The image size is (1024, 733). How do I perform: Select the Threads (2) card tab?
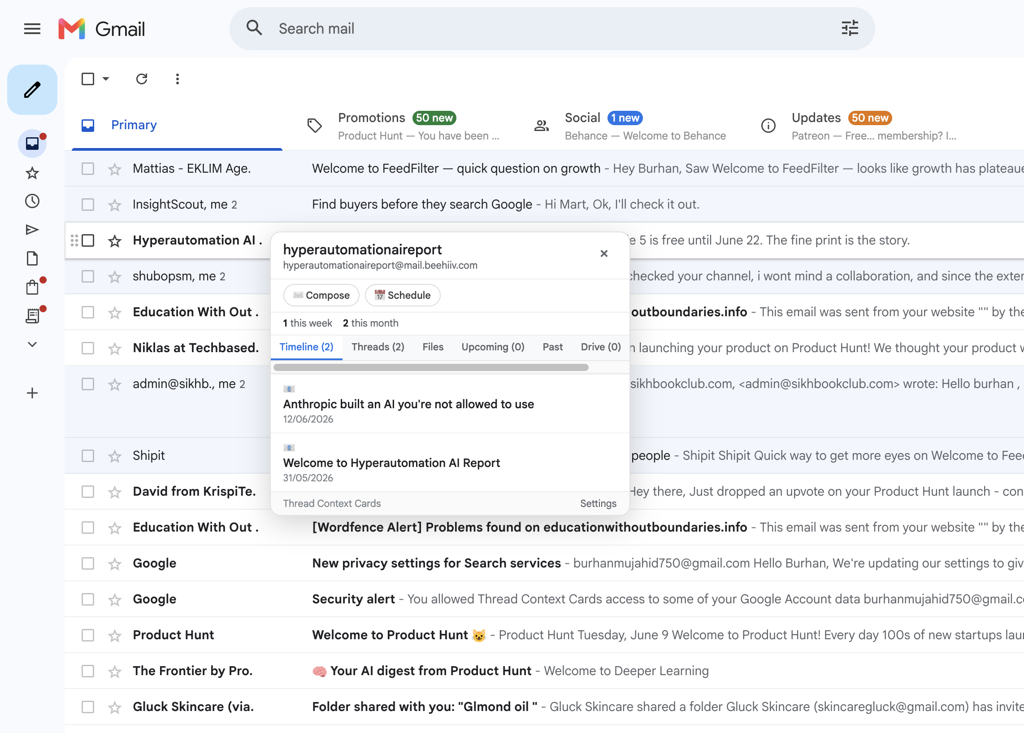click(x=377, y=347)
